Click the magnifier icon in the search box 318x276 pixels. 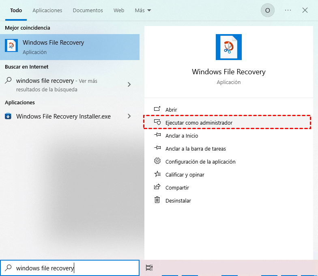pyautogui.click(x=8, y=268)
